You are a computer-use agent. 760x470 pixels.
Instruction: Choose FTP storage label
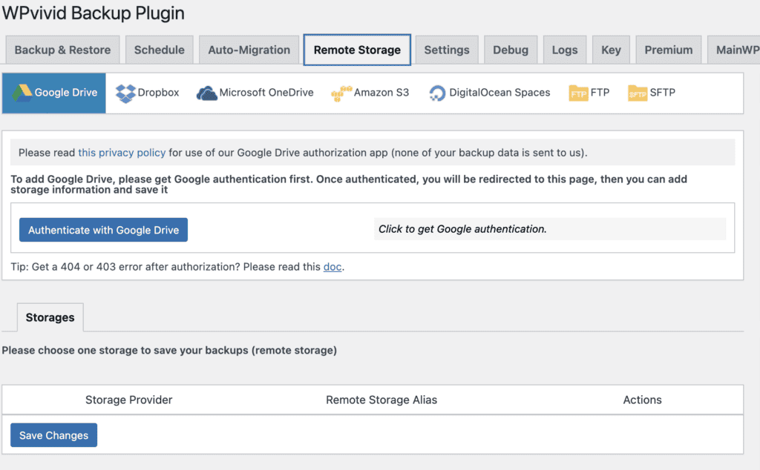pos(600,93)
